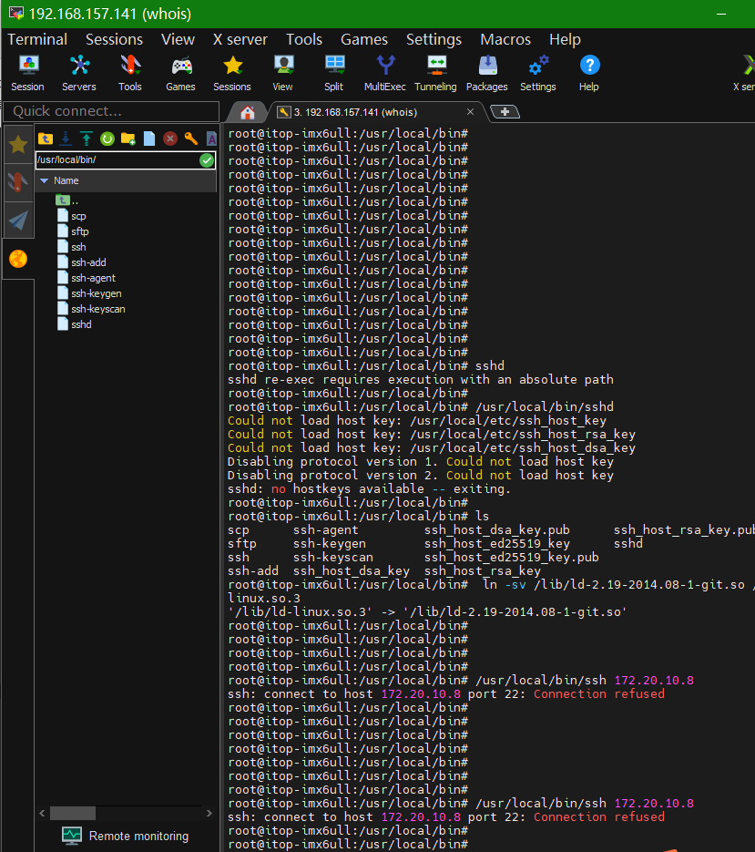Image resolution: width=755 pixels, height=852 pixels.
Task: Select the Split toolbar icon
Action: [x=333, y=74]
